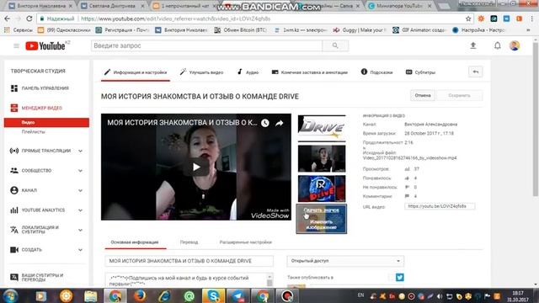539x303 pixels.
Task: Click the share arrow on the player
Action: pos(280,123)
